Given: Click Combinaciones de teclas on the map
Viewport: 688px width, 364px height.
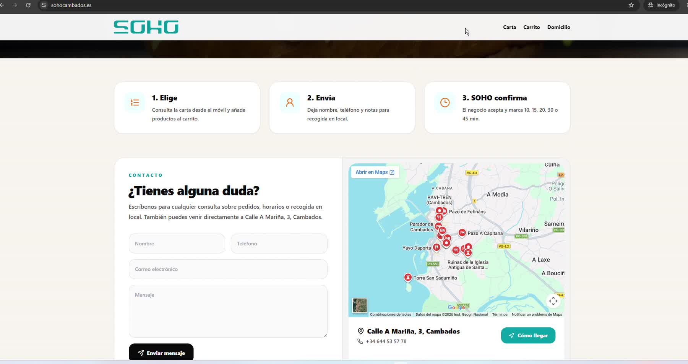Looking at the screenshot, I should (x=391, y=314).
